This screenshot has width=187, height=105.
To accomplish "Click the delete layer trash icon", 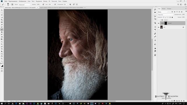I will [x=184, y=101].
